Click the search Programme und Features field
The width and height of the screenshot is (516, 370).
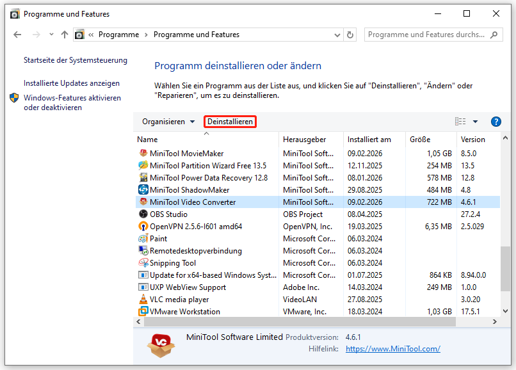[x=426, y=35]
